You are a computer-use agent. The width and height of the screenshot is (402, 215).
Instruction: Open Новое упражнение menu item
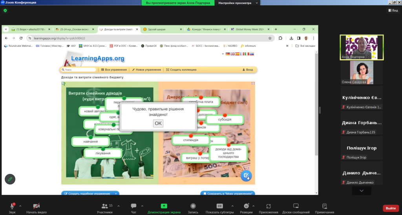coord(146,70)
